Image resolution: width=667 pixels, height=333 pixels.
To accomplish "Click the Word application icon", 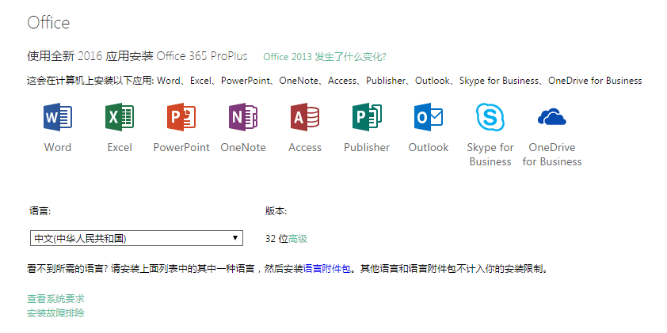I will [57, 117].
